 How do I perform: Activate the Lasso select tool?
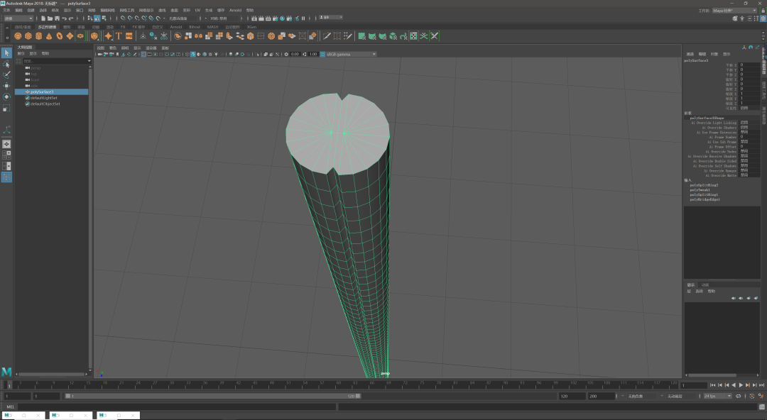click(6, 64)
